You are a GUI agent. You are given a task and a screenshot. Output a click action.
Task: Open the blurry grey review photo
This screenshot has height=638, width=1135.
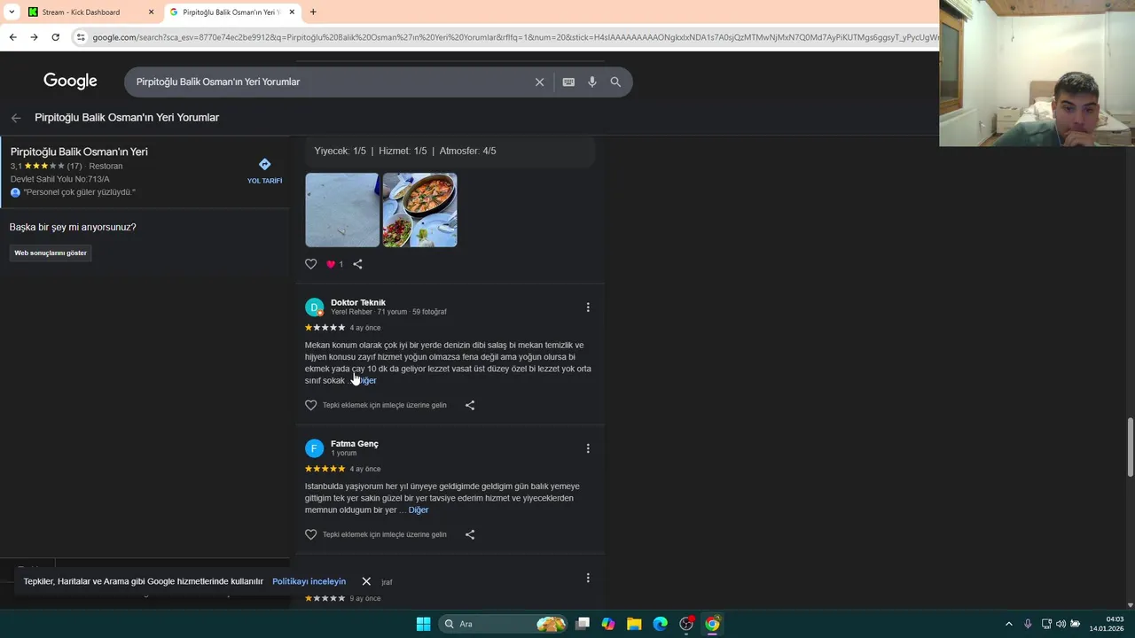(342, 210)
